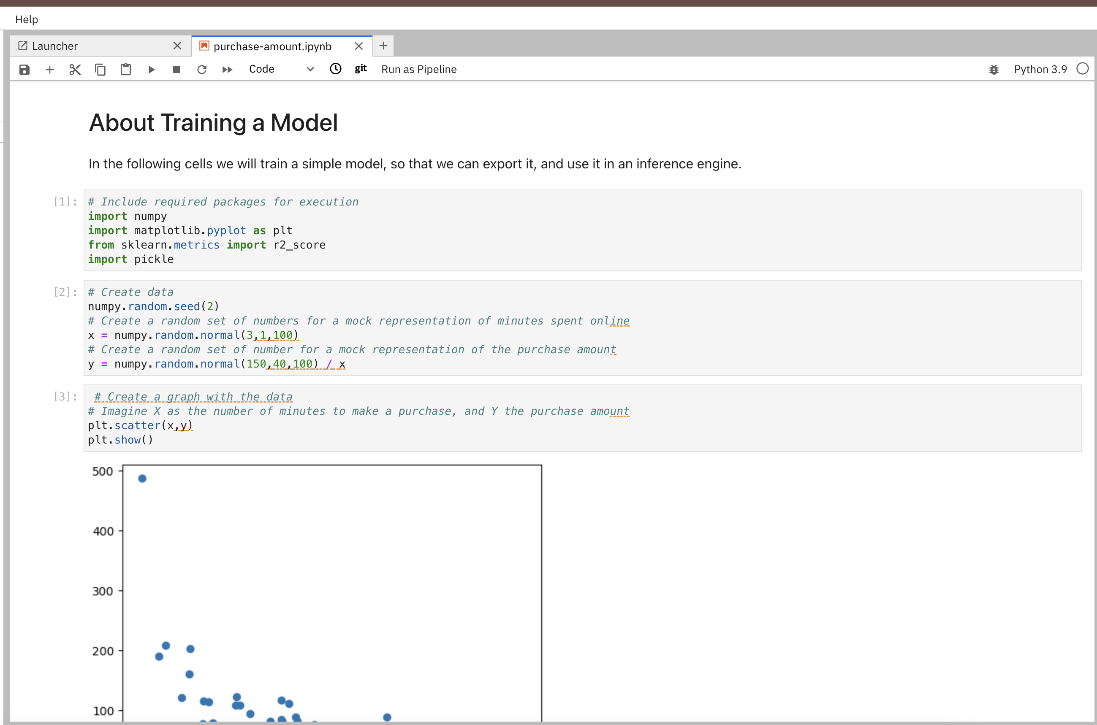Restart the kernel with circular arrow icon
The height and width of the screenshot is (725, 1097).
202,69
